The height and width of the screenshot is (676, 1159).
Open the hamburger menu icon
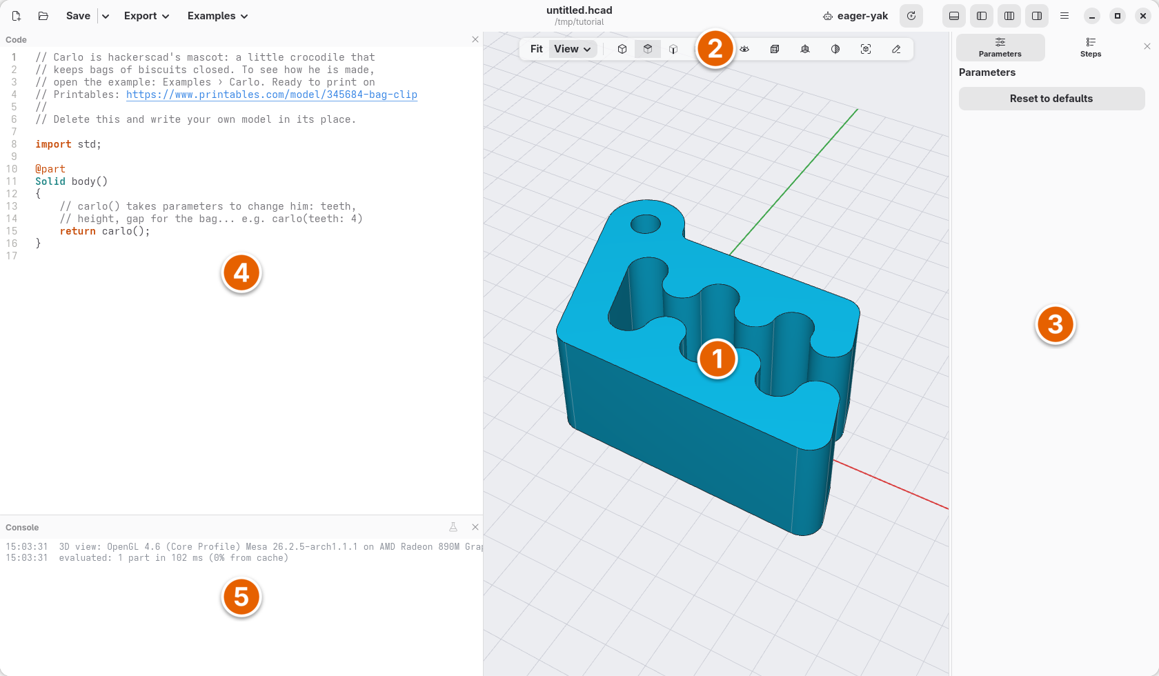(x=1064, y=16)
